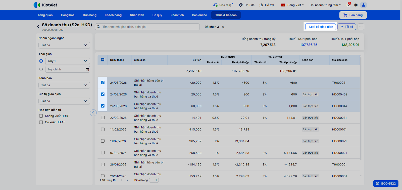Click the Tải sổ download button
The image size is (402, 190).
pos(346,27)
